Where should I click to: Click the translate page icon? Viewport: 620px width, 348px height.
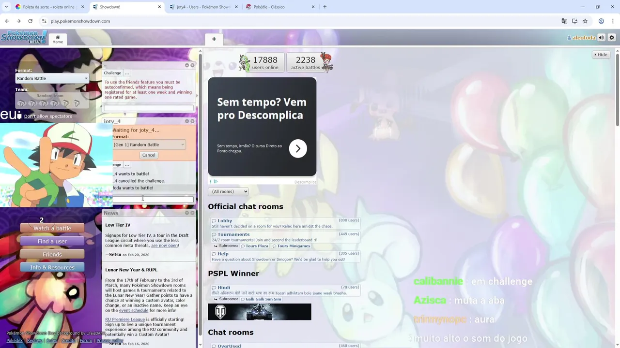(x=564, y=21)
